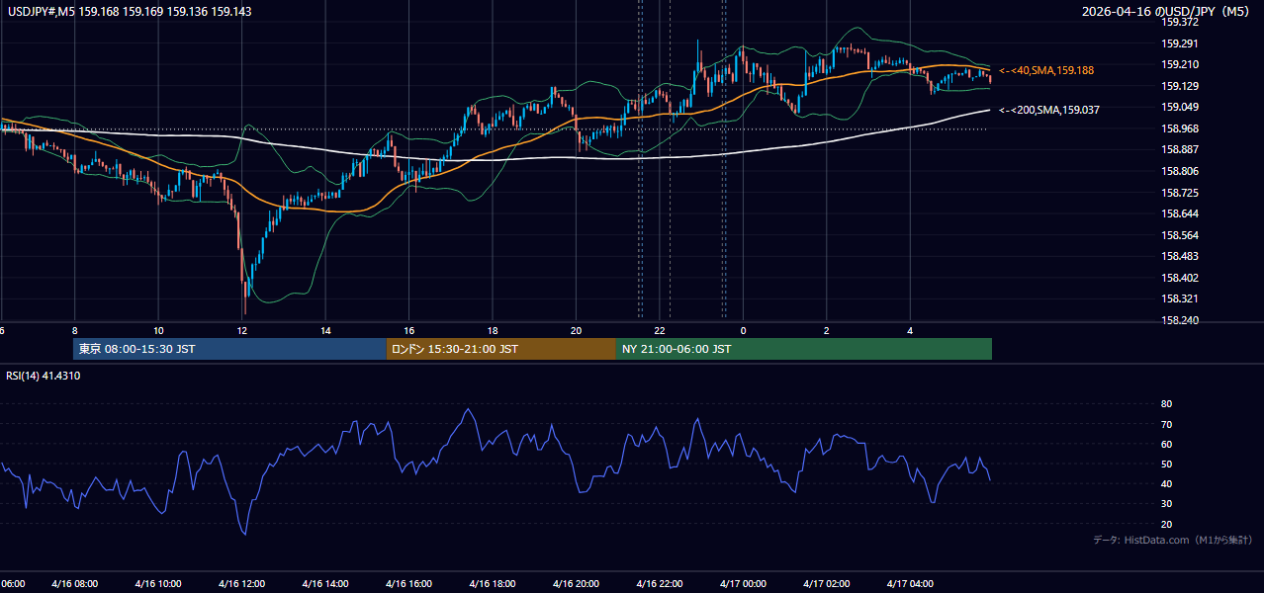Click the 40 SMA 159.188 label
1264x593 pixels.
(x=1046, y=71)
